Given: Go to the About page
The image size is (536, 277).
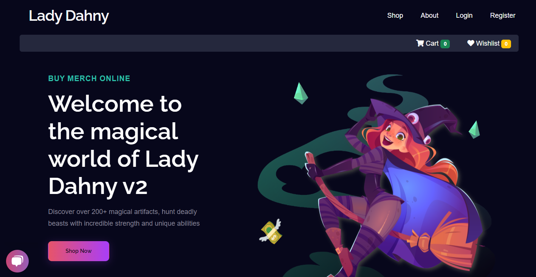Looking at the screenshot, I should (x=429, y=15).
